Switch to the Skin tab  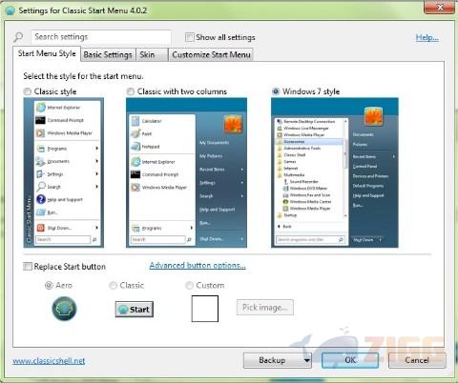click(x=152, y=54)
